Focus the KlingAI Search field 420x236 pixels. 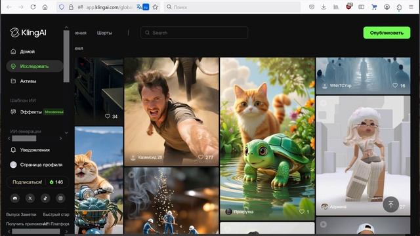[x=194, y=33]
